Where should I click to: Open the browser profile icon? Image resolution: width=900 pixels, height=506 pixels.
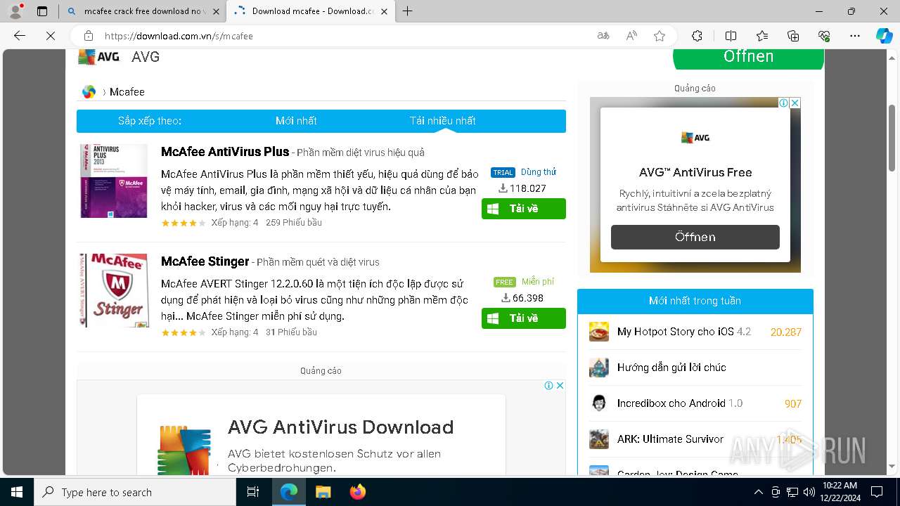click(x=15, y=11)
